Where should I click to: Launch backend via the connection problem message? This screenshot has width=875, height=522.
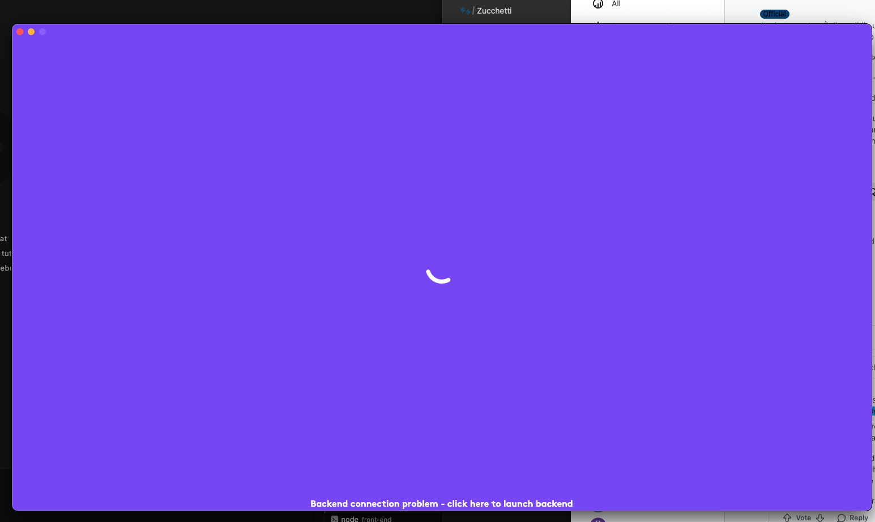tap(441, 503)
